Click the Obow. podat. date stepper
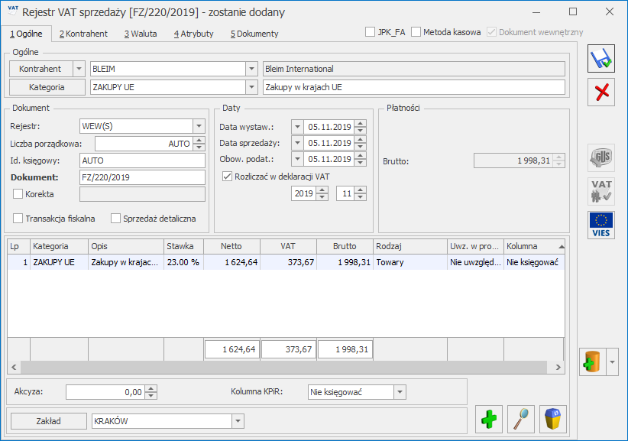This screenshot has width=628, height=441. pos(361,159)
